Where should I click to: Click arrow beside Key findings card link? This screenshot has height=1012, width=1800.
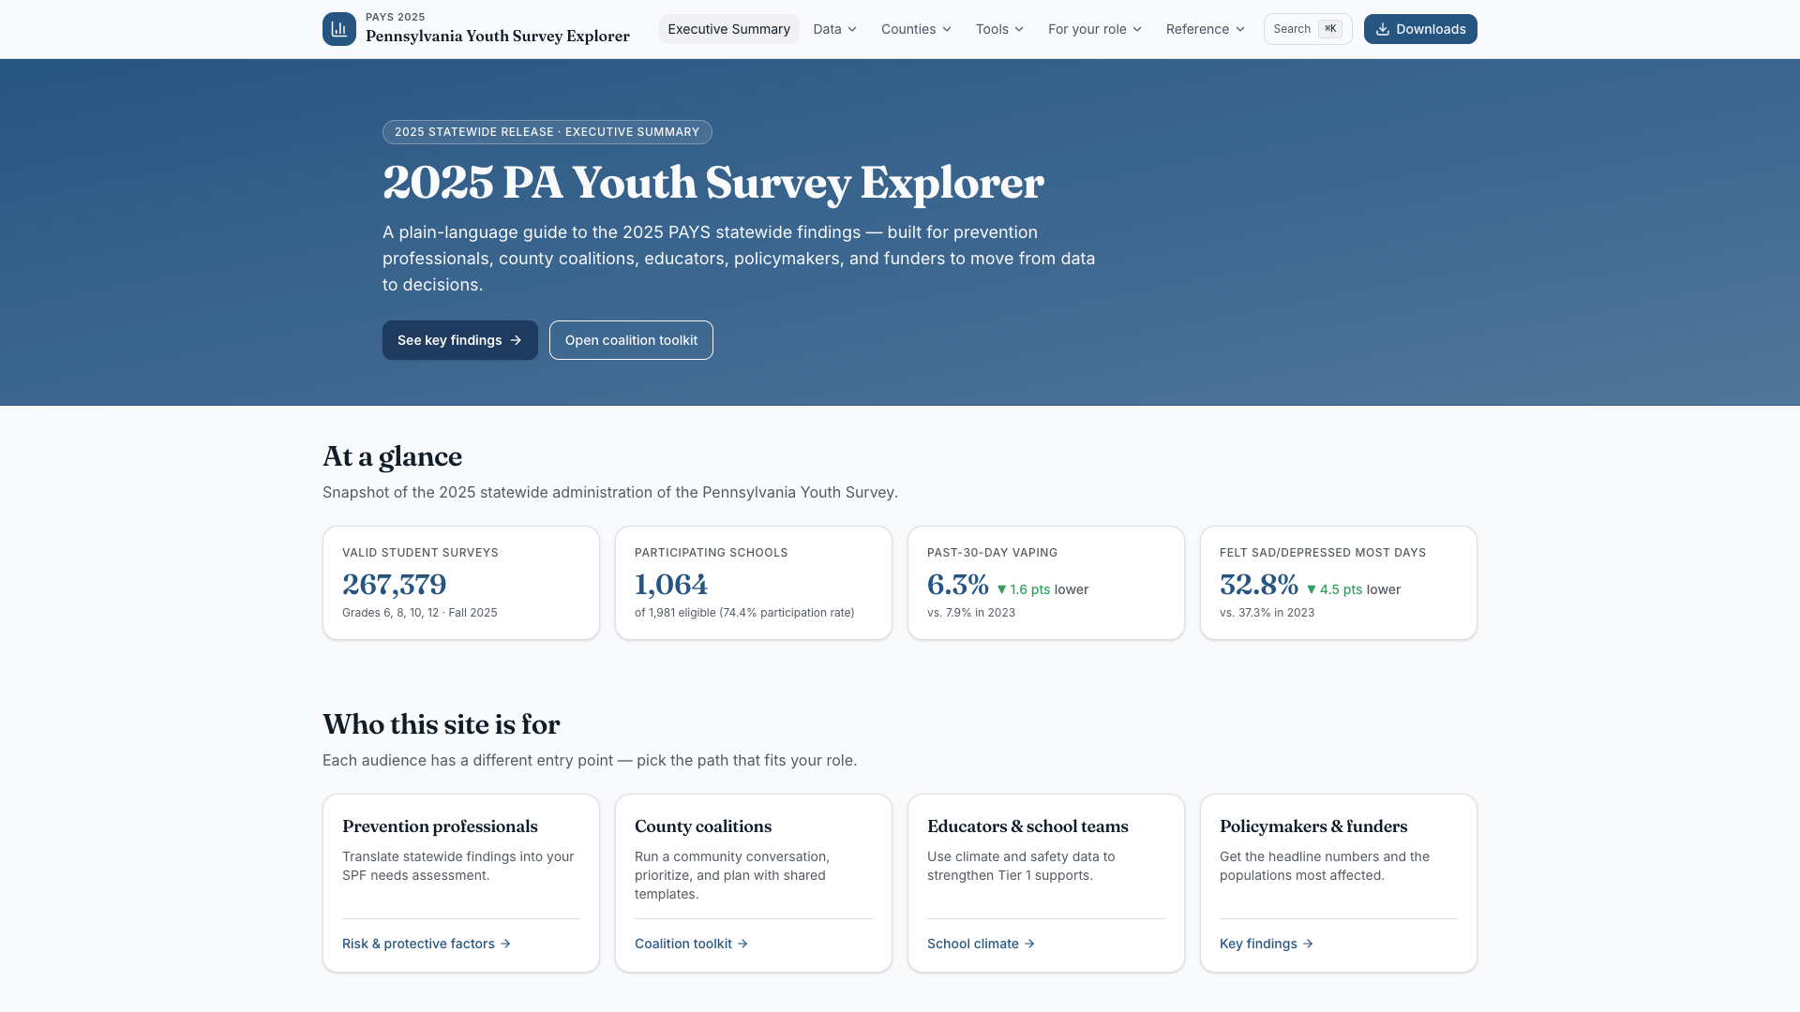pyautogui.click(x=1308, y=944)
